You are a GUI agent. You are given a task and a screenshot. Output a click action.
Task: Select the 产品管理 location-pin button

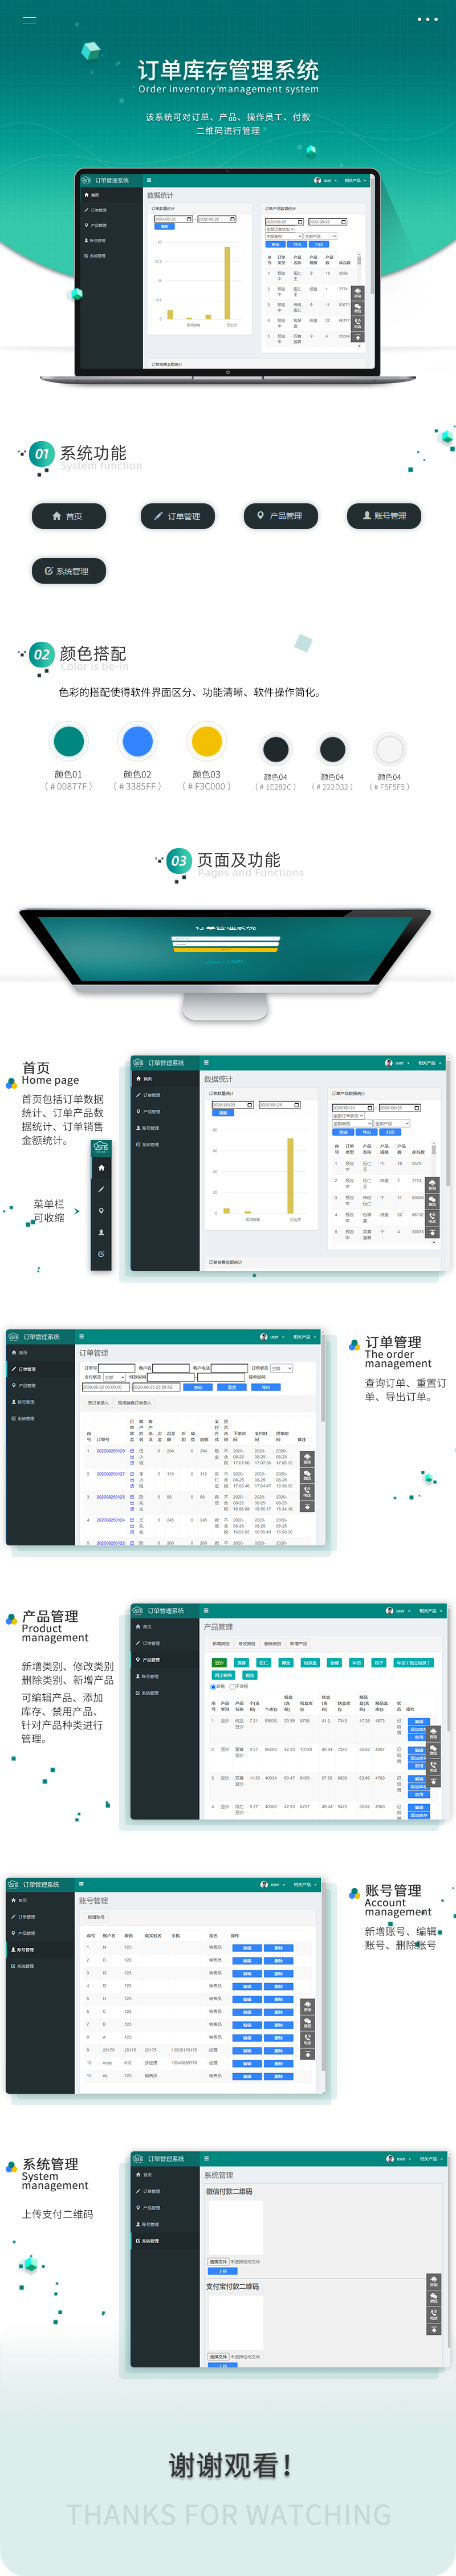(280, 516)
